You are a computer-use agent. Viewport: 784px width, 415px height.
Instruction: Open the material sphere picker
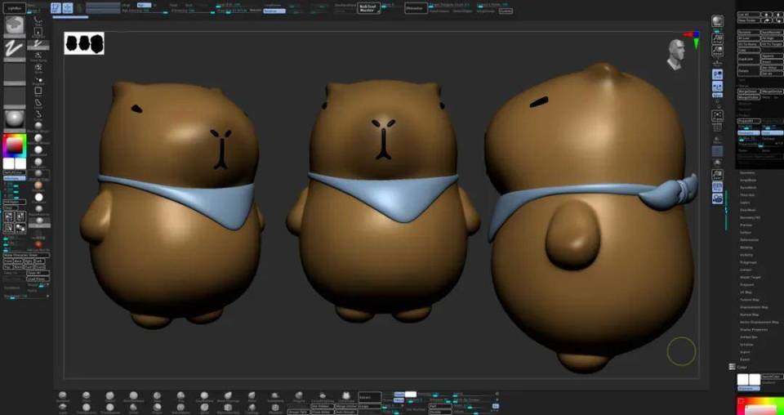[14, 118]
